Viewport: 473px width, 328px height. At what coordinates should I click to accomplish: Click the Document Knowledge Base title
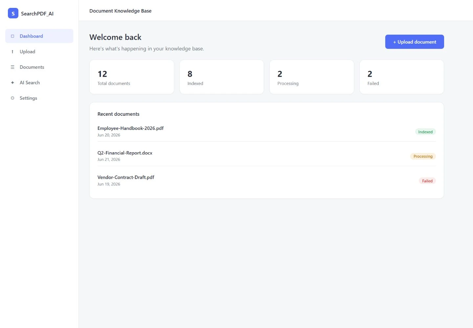pos(121,11)
